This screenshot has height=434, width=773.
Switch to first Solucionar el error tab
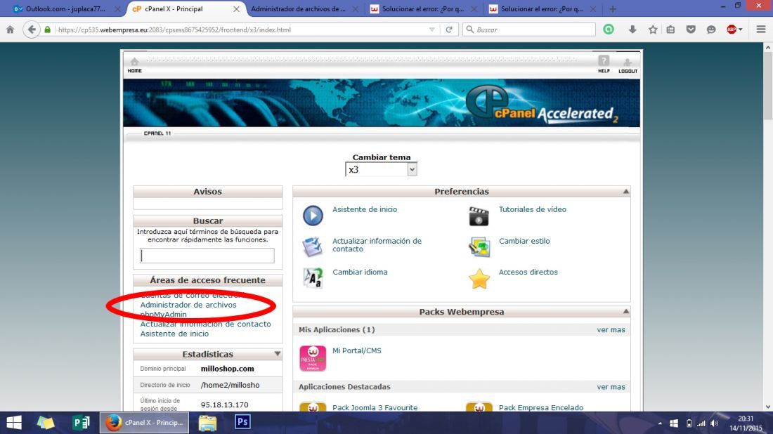pos(423,9)
